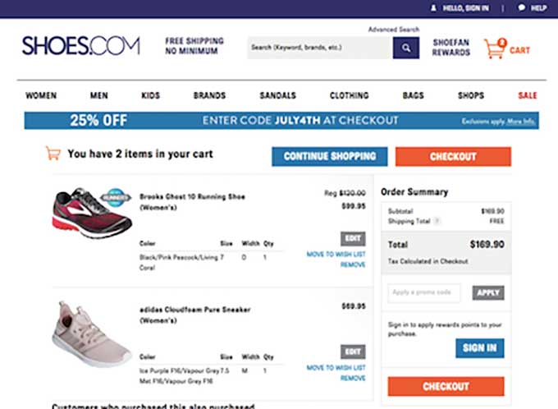Screen dimensions: 558x409
Task: Edit the Brooks Ghost 10 item
Action: [x=353, y=239]
